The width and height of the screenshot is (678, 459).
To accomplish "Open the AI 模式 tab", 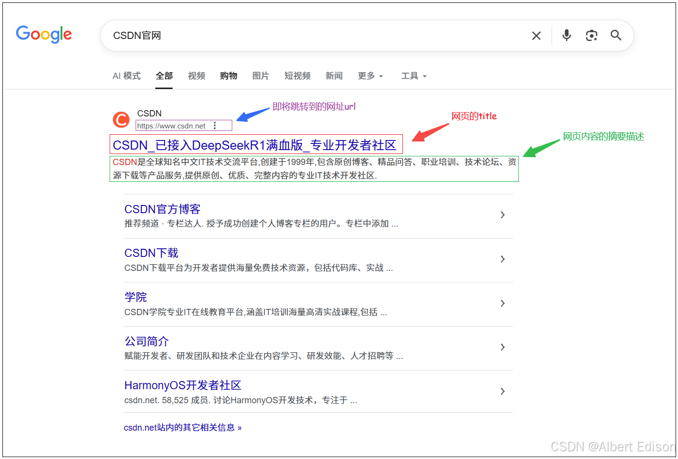I will pyautogui.click(x=126, y=76).
